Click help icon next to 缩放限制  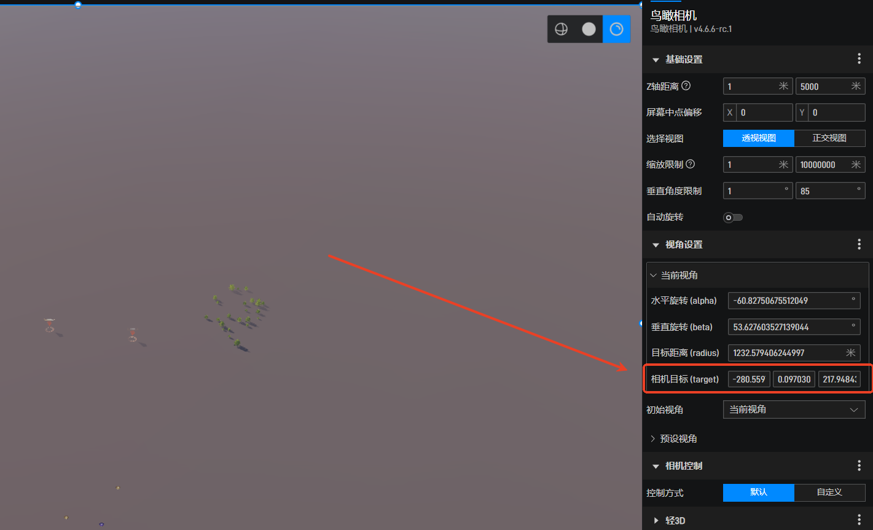tap(690, 164)
